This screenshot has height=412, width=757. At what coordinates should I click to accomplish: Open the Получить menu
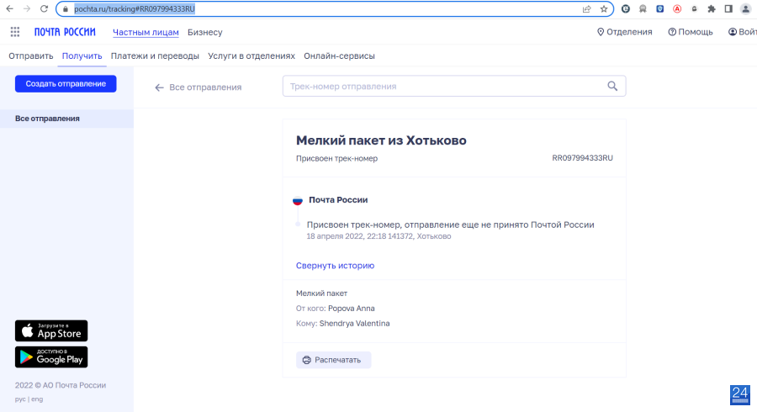tap(82, 56)
